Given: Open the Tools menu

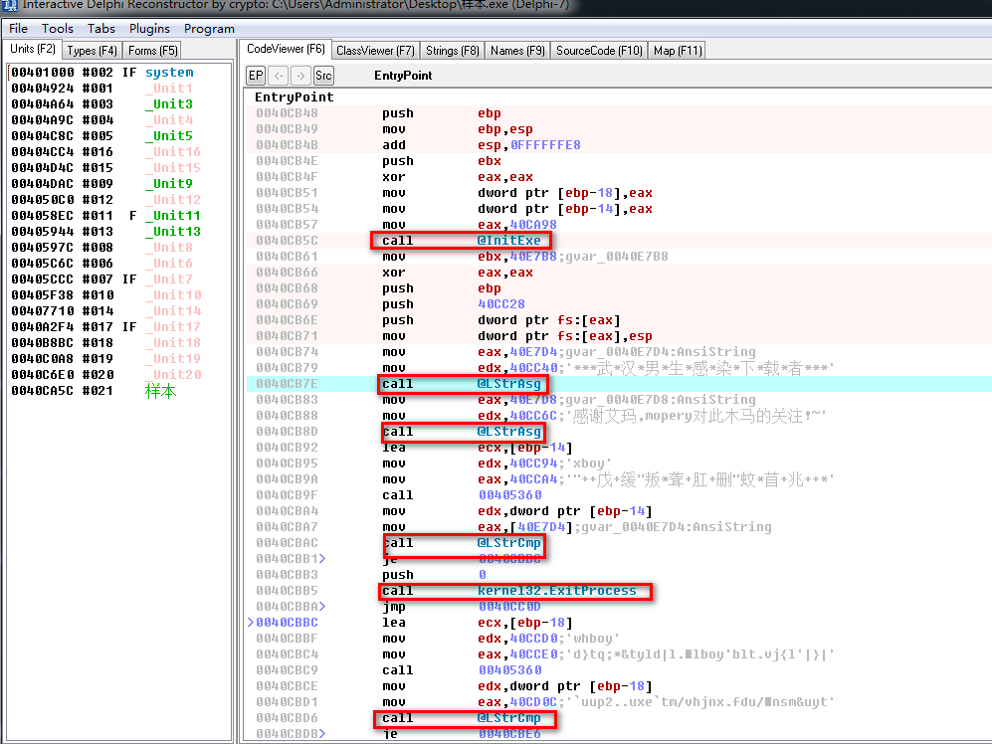Looking at the screenshot, I should coord(58,29).
